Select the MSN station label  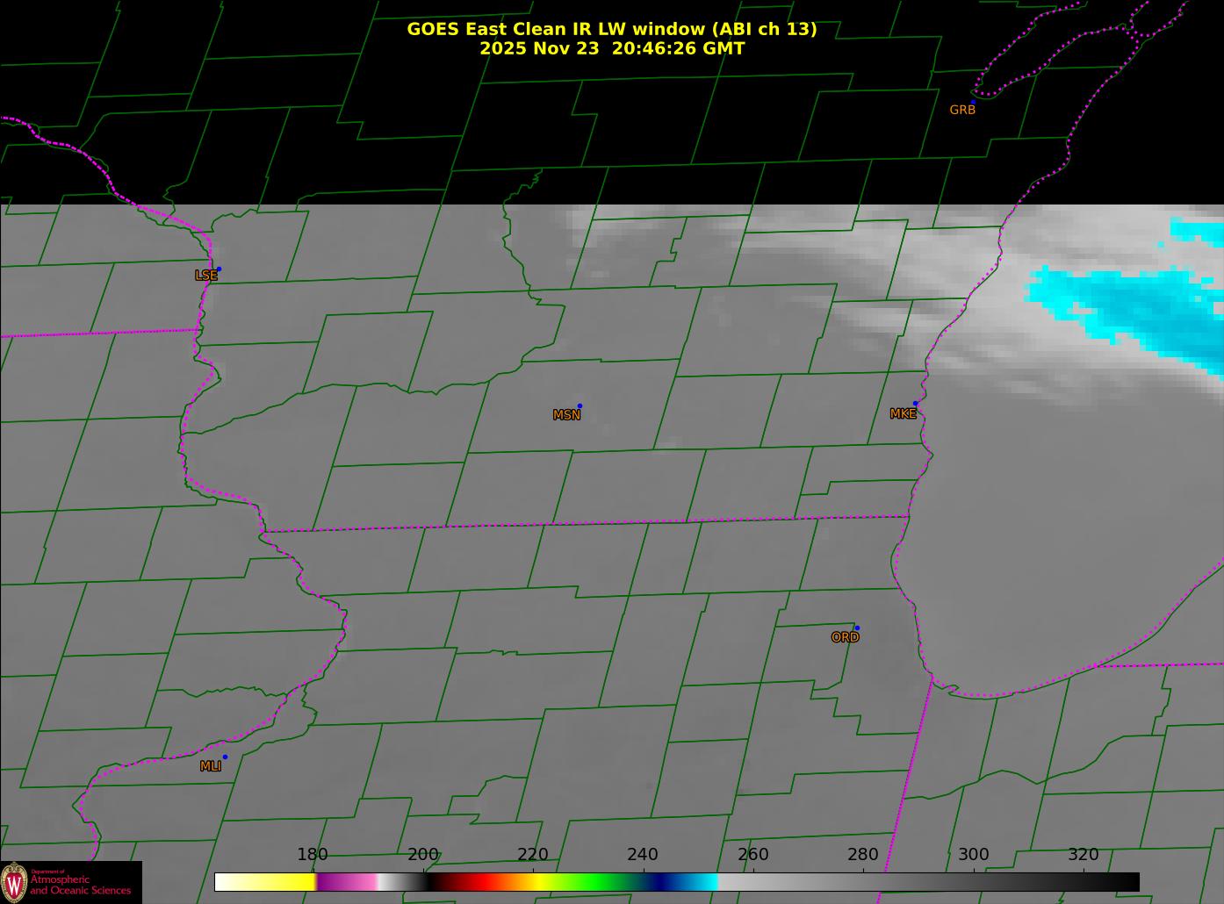point(566,415)
